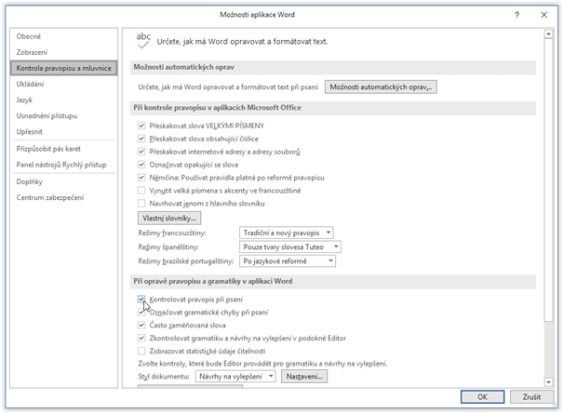The image size is (563, 413).
Task: Open Režimy francouzštiny dropdown
Action: coord(287,233)
